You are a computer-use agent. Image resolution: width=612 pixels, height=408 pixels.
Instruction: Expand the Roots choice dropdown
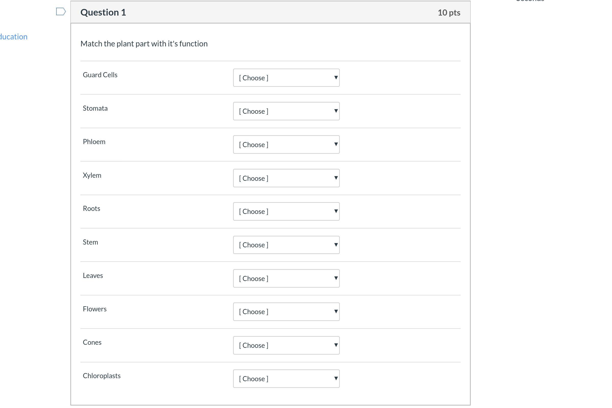286,212
